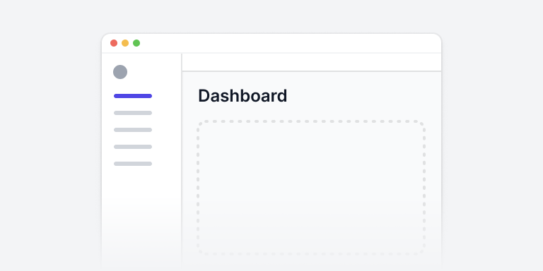Click inside the dashed placeholder area center

click(x=311, y=187)
